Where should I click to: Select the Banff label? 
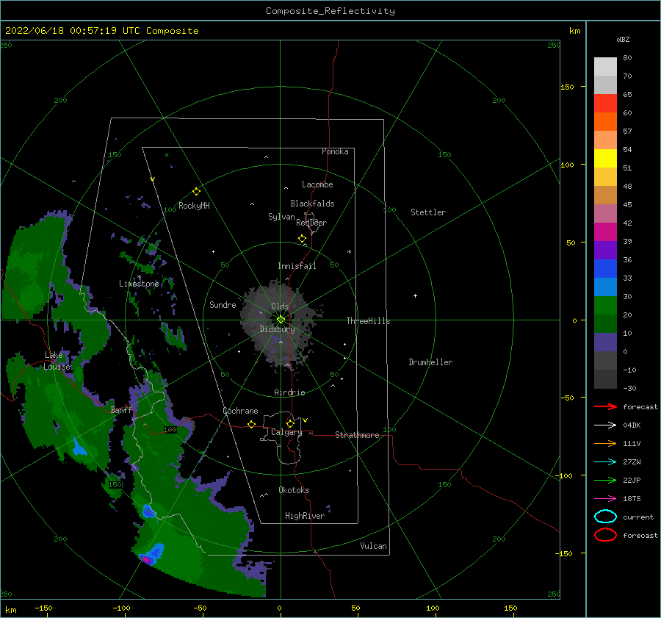[121, 409]
